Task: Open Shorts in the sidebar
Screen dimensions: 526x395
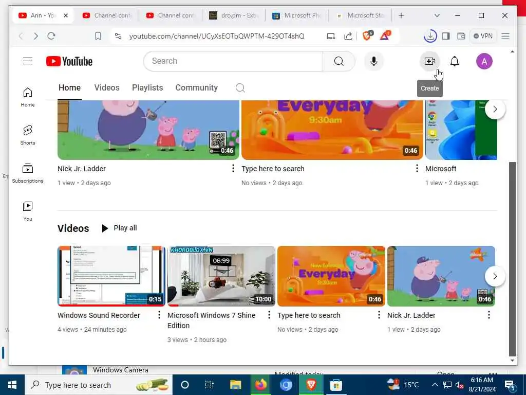Action: (28, 135)
